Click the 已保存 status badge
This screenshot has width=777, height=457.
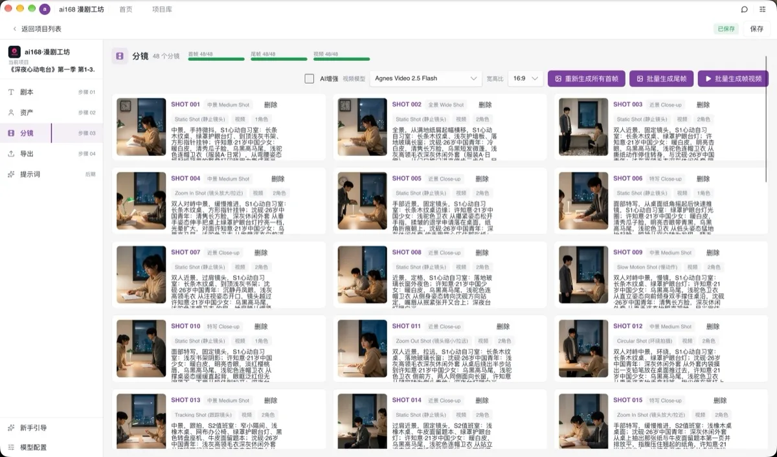click(x=726, y=29)
